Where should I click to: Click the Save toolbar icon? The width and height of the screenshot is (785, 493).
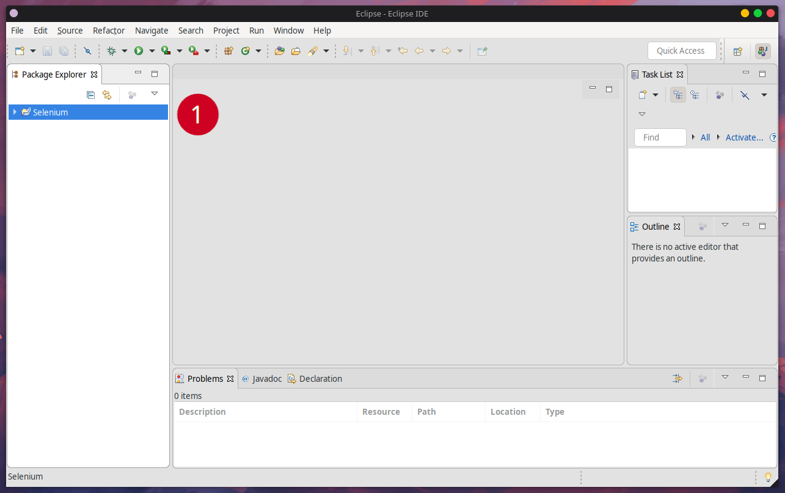pos(47,51)
